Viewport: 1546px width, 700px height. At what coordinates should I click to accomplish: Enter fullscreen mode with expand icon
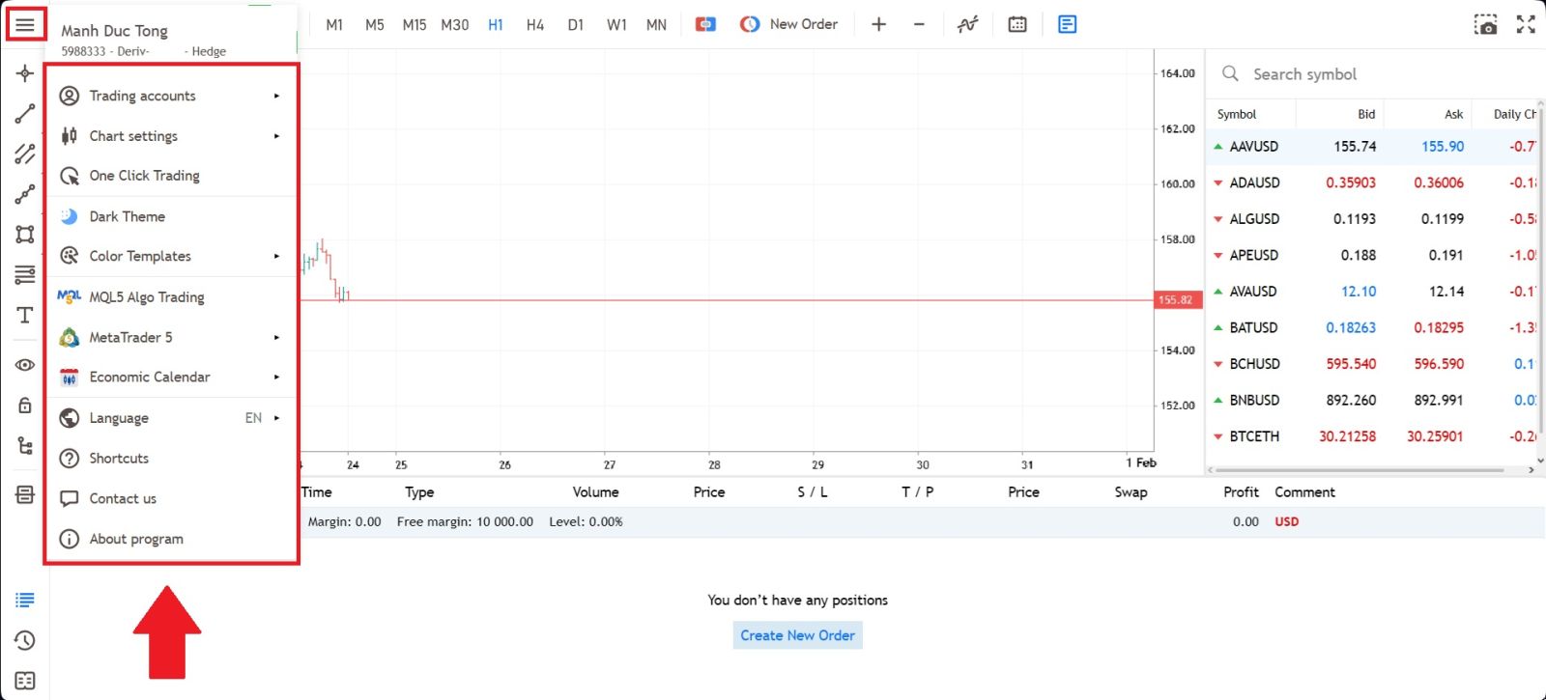point(1526,25)
